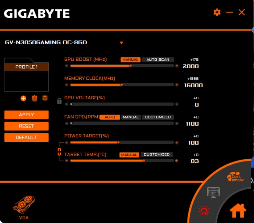
Task: Increase Target Temp with plus icon
Action: [177, 161]
